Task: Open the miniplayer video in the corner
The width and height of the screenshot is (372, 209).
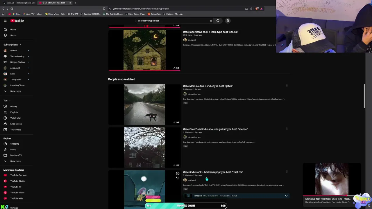Action: point(332,179)
